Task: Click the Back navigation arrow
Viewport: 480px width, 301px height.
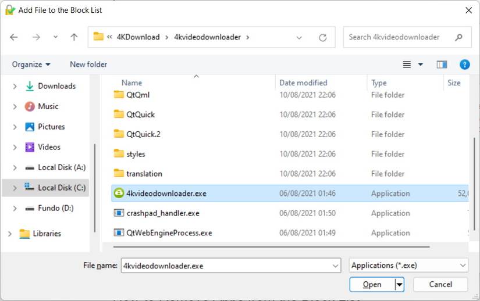Action: 14,37
